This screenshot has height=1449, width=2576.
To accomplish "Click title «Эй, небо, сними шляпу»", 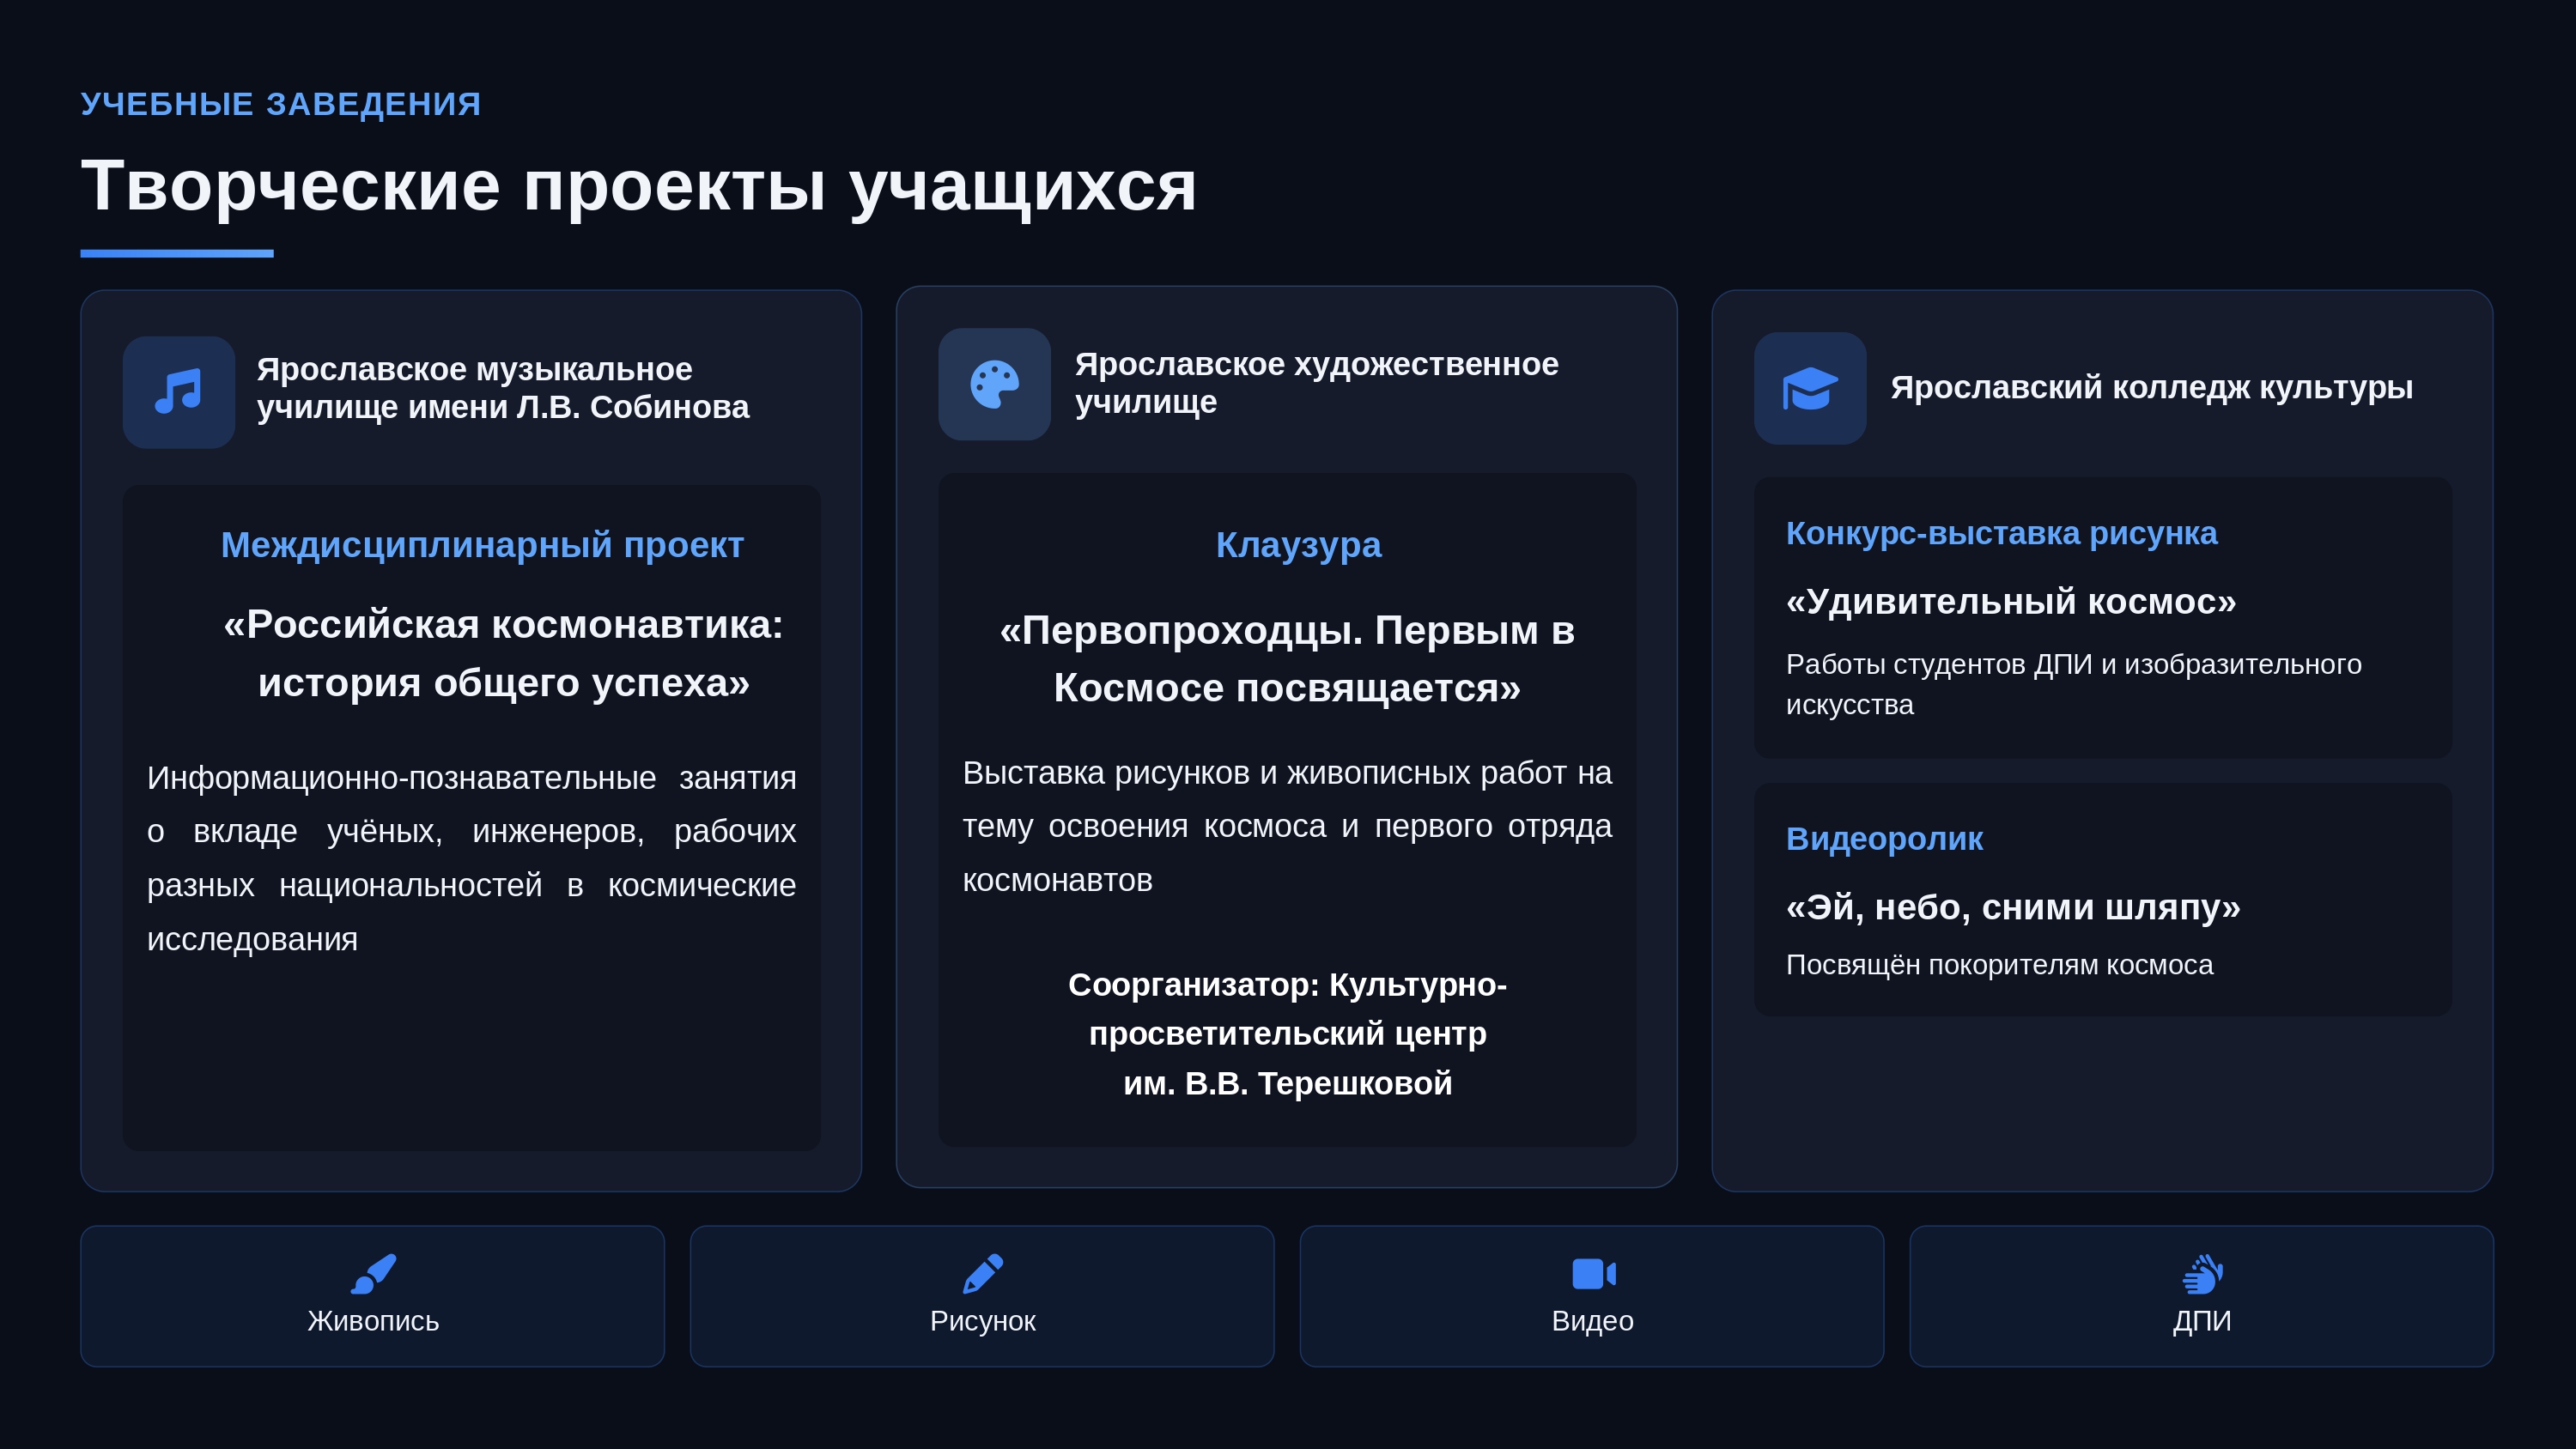I will pyautogui.click(x=2012, y=907).
